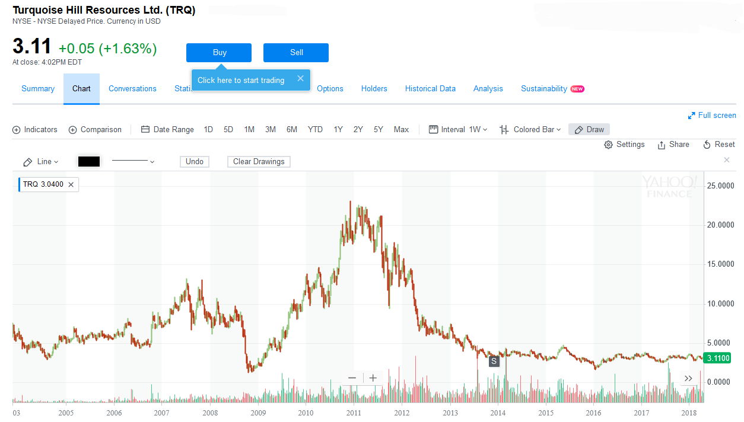Open Full screen chart view
Viewport: 744px width, 422px height.
[x=712, y=115]
